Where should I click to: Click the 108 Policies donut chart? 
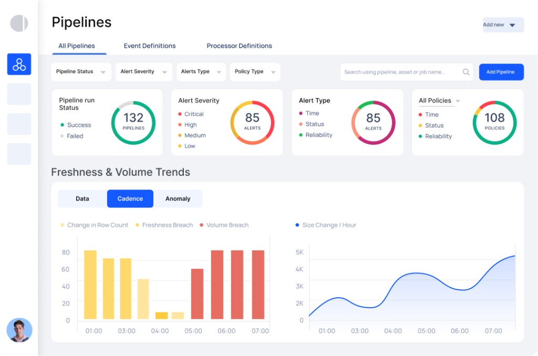tap(494, 123)
